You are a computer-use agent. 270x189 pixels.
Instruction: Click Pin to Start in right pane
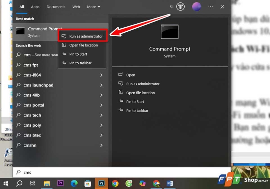pyautogui.click(x=135, y=102)
